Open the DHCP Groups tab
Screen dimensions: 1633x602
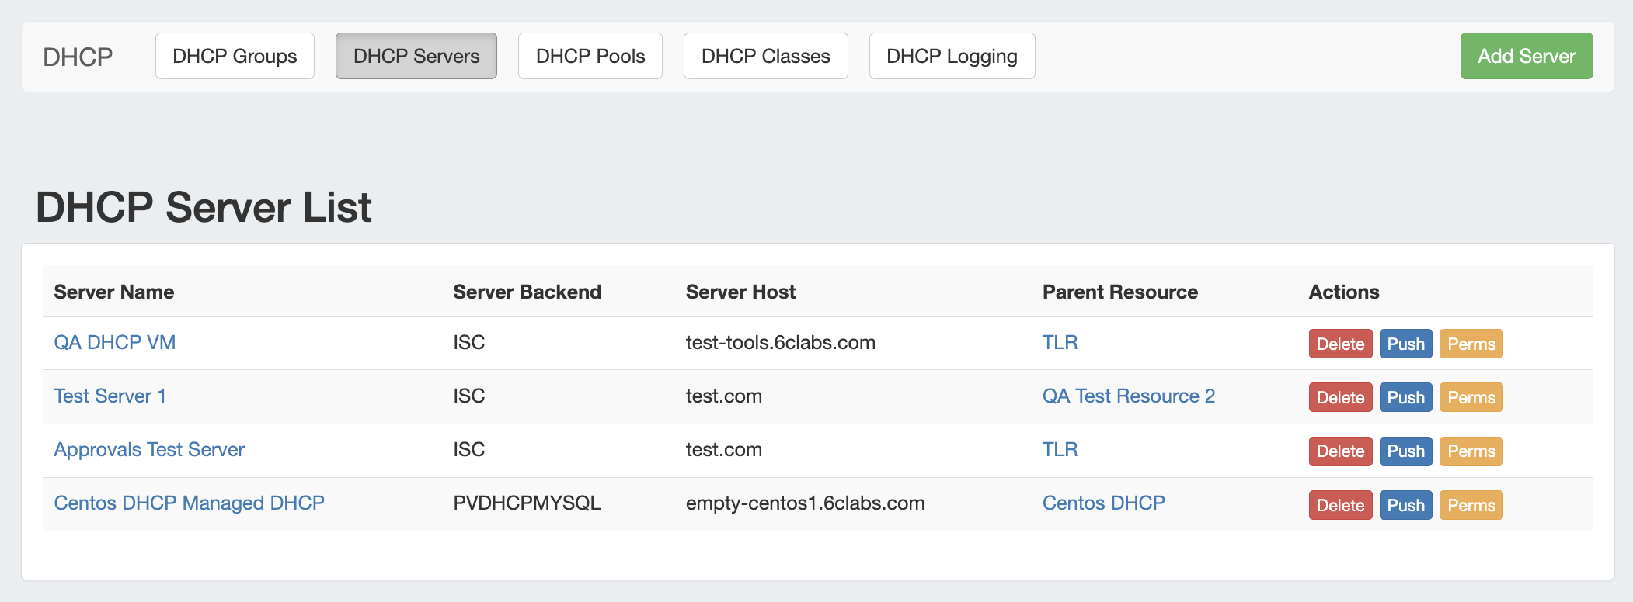click(235, 56)
